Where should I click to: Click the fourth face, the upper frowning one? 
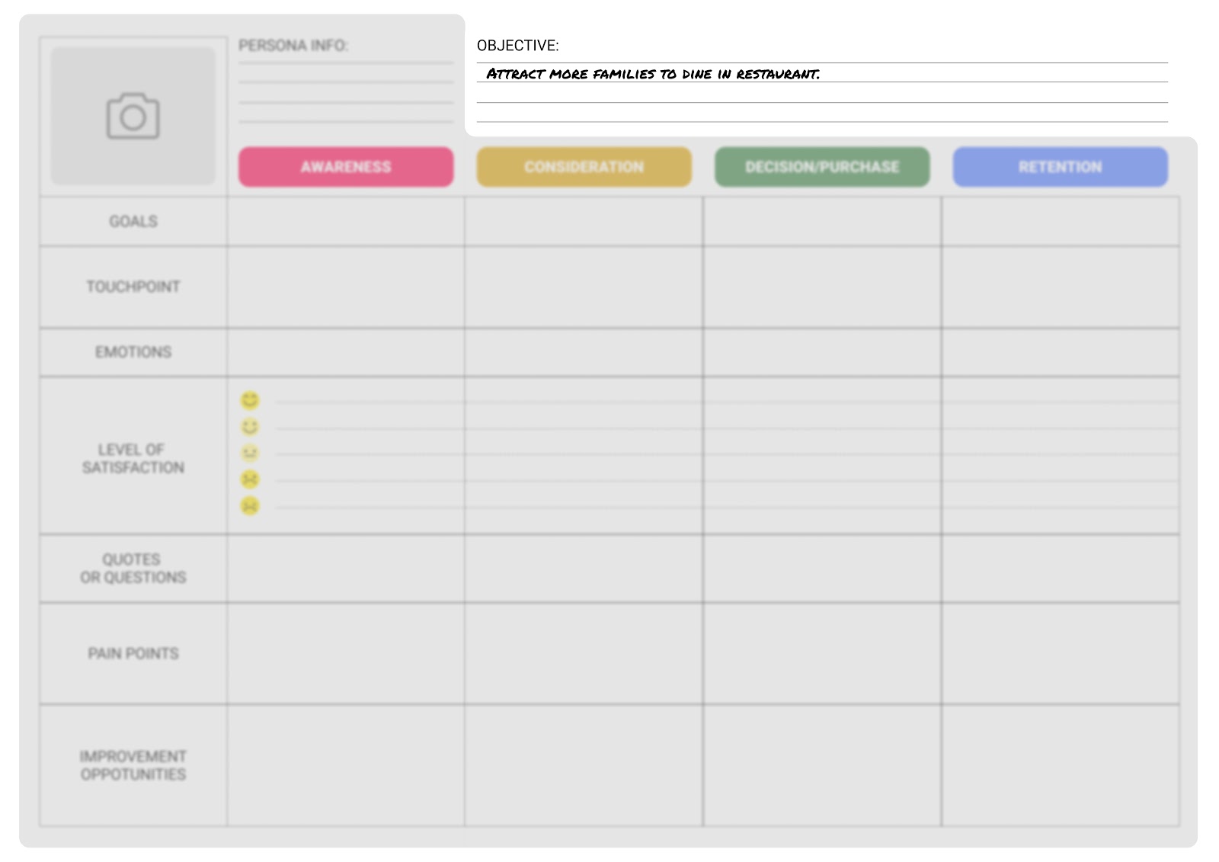point(250,479)
